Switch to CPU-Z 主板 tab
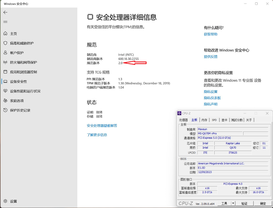 point(194,120)
